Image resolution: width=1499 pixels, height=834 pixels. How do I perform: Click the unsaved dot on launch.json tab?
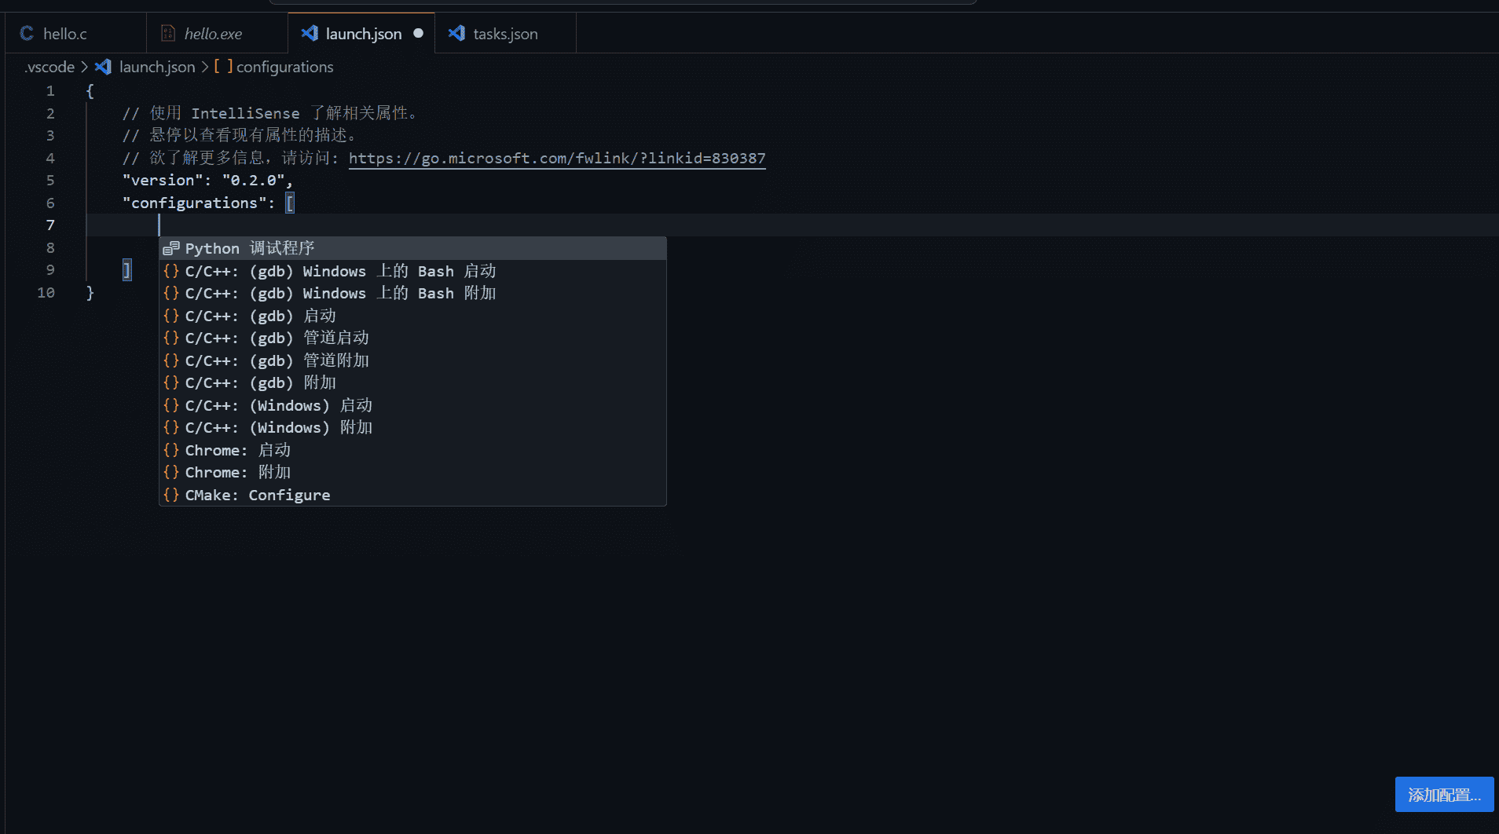(418, 33)
